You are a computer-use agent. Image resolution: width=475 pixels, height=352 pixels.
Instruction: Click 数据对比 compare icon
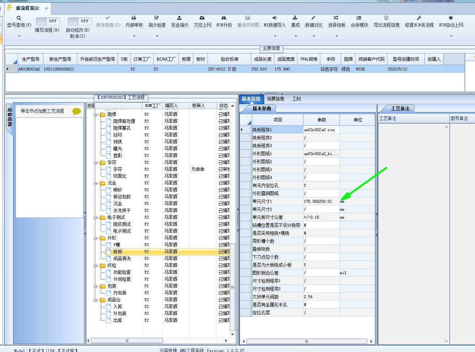click(313, 18)
